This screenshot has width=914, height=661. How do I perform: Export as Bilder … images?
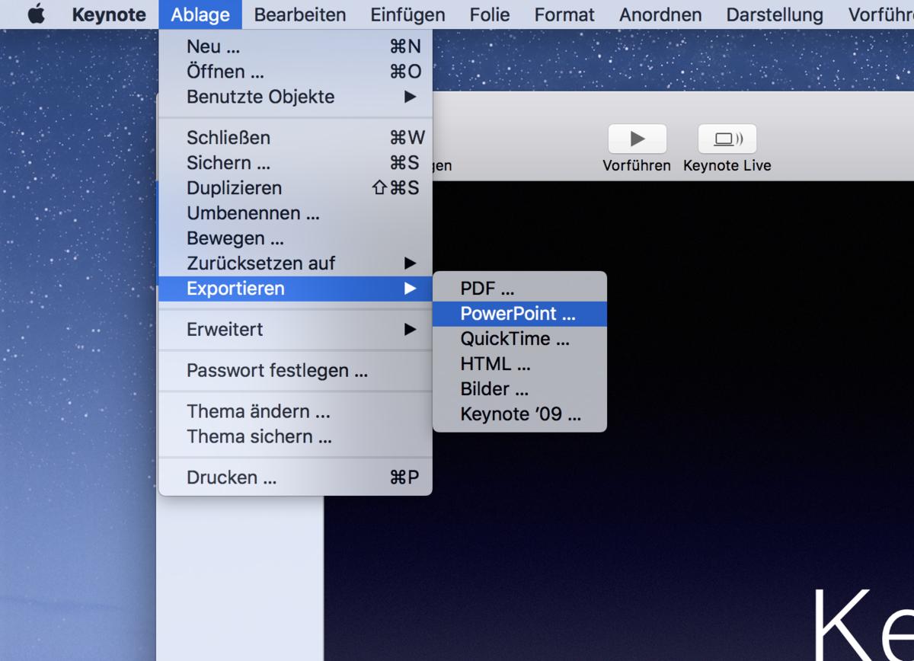click(519, 389)
